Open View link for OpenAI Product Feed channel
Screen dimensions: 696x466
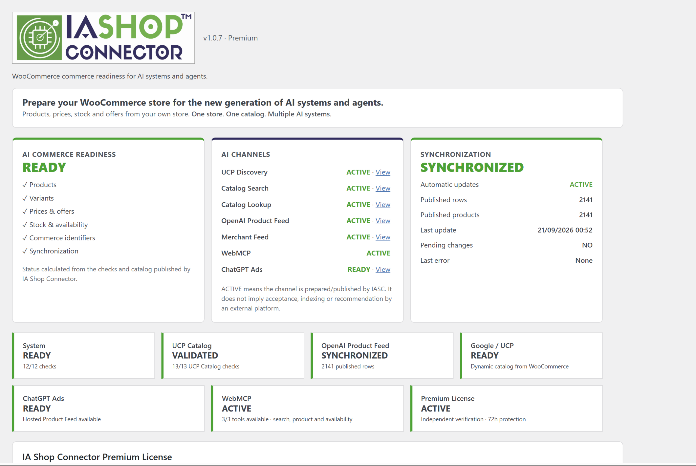(383, 221)
